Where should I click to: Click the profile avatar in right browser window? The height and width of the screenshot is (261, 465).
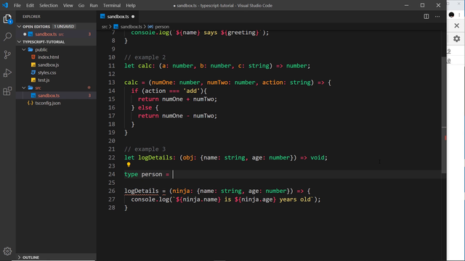pyautogui.click(x=451, y=14)
